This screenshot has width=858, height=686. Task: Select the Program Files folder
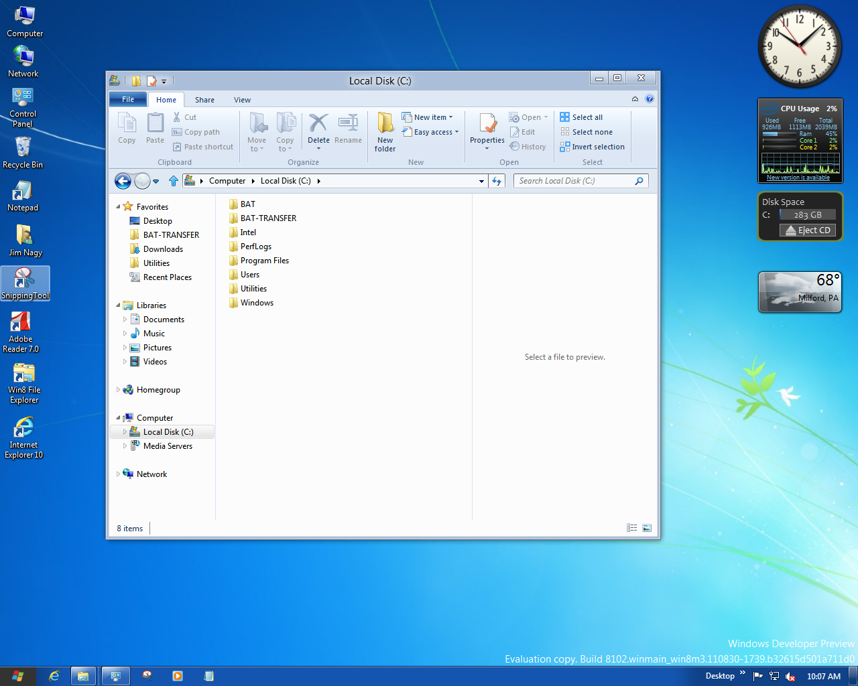pos(259,261)
